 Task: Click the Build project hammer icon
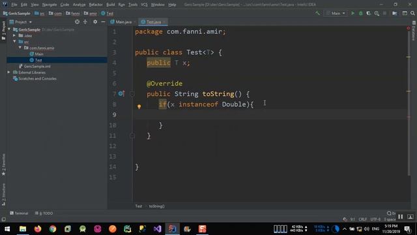click(317, 13)
